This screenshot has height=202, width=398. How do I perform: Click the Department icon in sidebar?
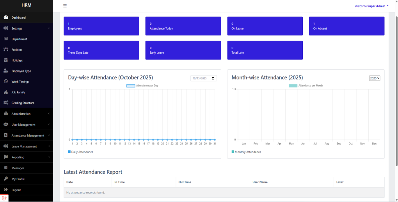tap(6, 39)
